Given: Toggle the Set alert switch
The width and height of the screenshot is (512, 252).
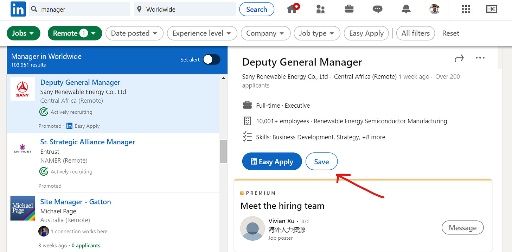Looking at the screenshot, I should (x=211, y=59).
